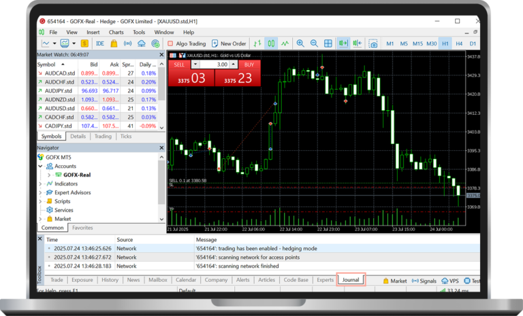Increase trade volume with up arrow
Screen dimensions: 523x316
(234, 65)
